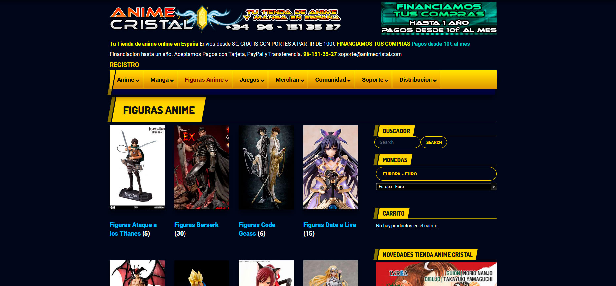Viewport: 616px width, 286px height.
Task: Open Figuras Code Geass category link
Action: tap(257, 229)
